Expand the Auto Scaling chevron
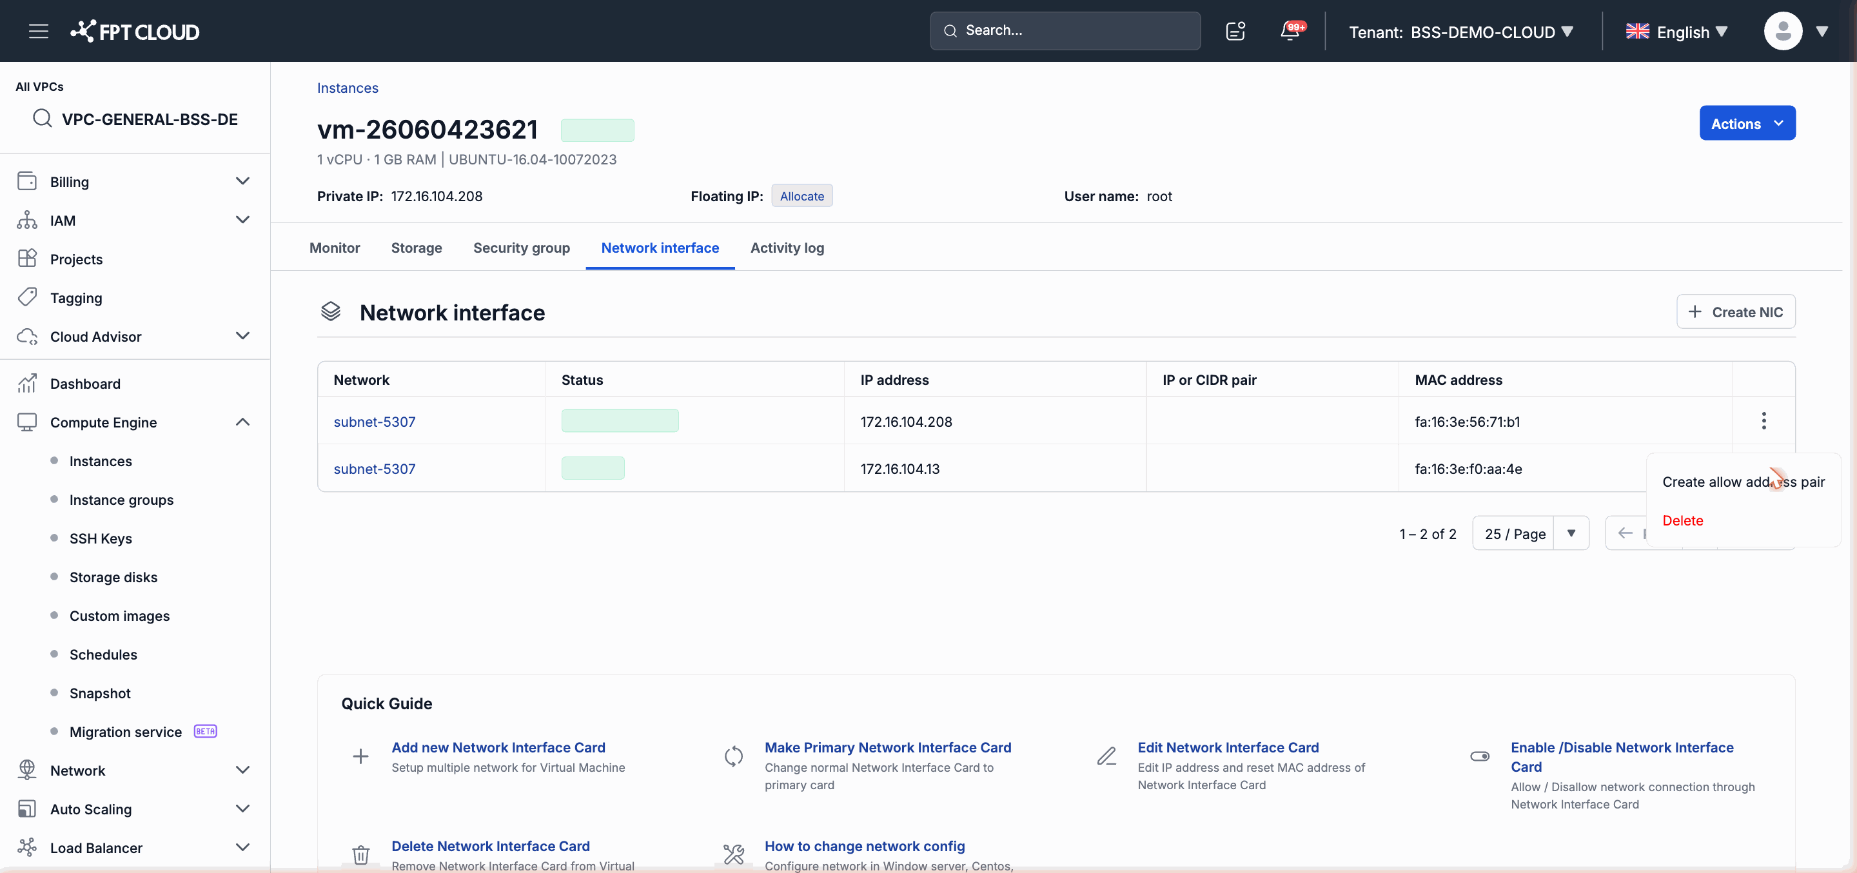The width and height of the screenshot is (1857, 873). [x=243, y=809]
